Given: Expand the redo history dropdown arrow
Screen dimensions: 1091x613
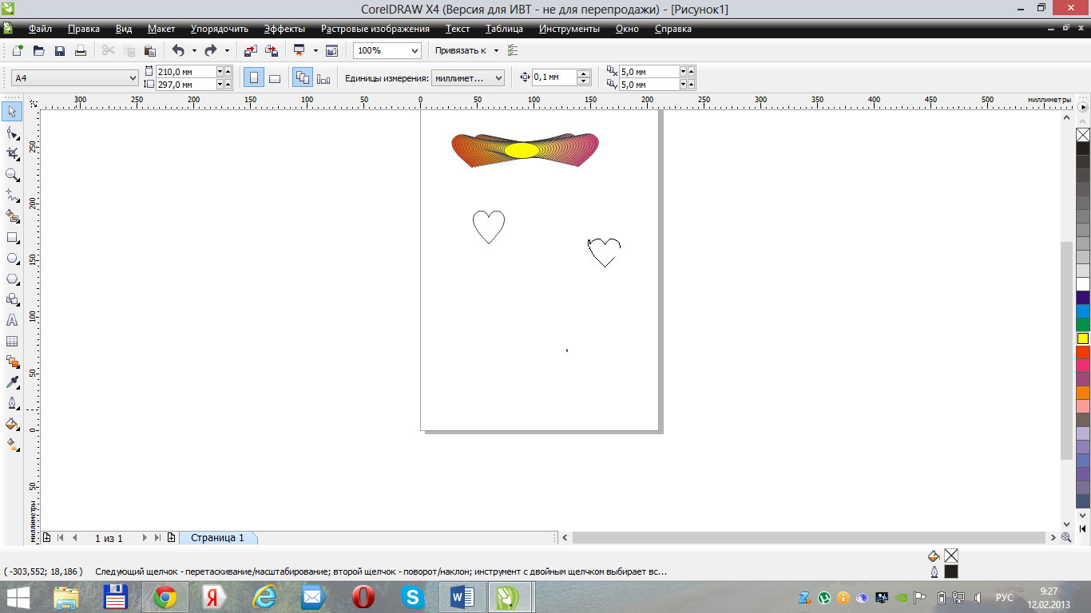Looking at the screenshot, I should (228, 50).
